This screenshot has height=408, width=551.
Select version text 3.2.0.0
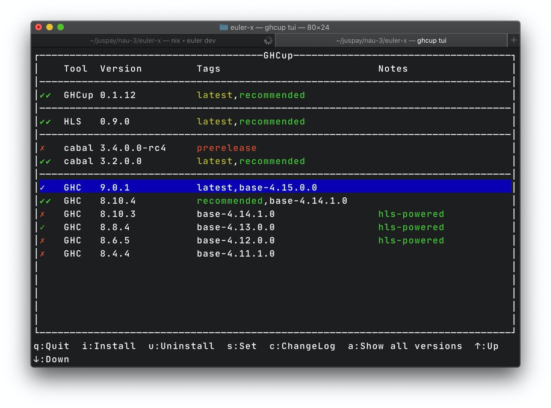[x=121, y=162]
